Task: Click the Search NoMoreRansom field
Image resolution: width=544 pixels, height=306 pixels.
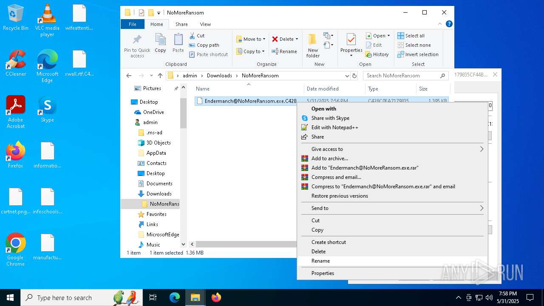Action: coord(406,76)
